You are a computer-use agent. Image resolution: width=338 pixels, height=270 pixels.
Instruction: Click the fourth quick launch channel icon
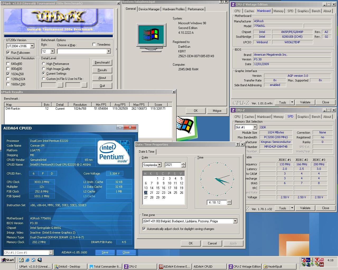(40, 260)
